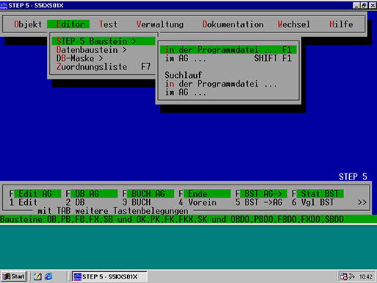377x283 pixels.
Task: Open the Wechsel menu
Action: [x=293, y=24]
